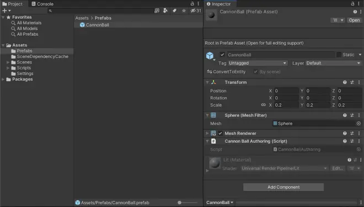Click the search by type icon
Image resolution: width=364 pixels, height=207 pixels.
click(165, 10)
